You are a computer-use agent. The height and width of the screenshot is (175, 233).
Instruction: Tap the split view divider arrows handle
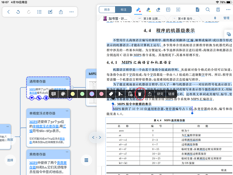coord(97,138)
